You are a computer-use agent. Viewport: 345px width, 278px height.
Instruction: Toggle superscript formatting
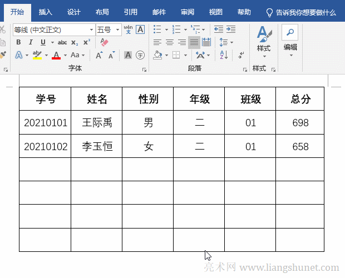click(87, 42)
